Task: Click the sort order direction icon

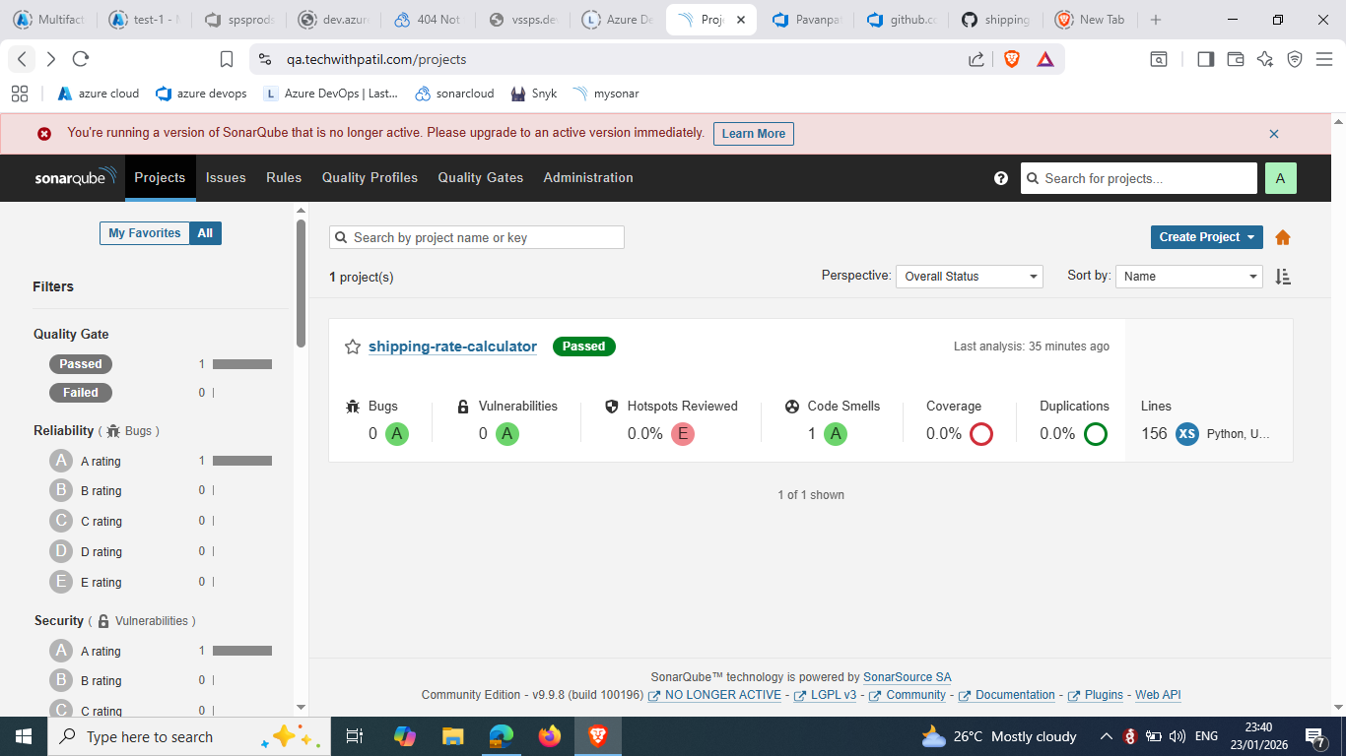Action: point(1282,277)
